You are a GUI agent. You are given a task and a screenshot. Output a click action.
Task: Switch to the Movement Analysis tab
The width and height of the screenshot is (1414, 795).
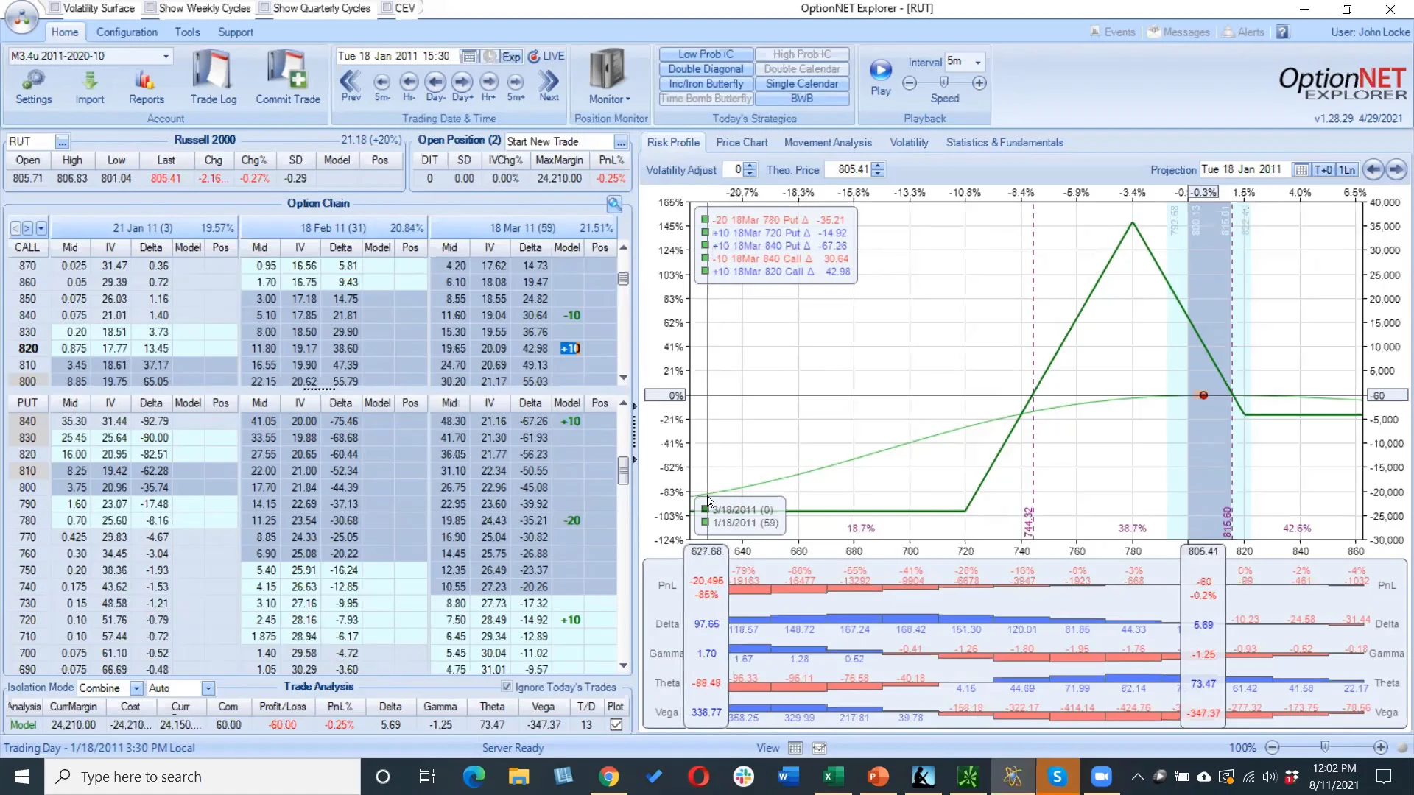(x=828, y=143)
